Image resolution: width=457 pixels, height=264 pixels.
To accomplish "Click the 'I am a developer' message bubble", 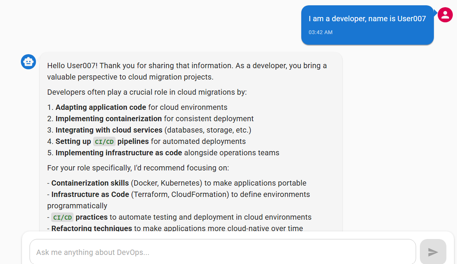I will pos(367,19).
